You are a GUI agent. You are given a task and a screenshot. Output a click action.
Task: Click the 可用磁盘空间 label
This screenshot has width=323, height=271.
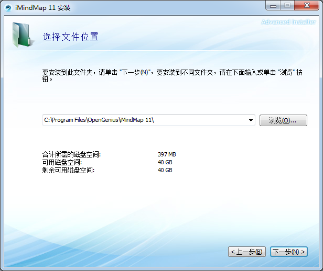[x=62, y=162]
